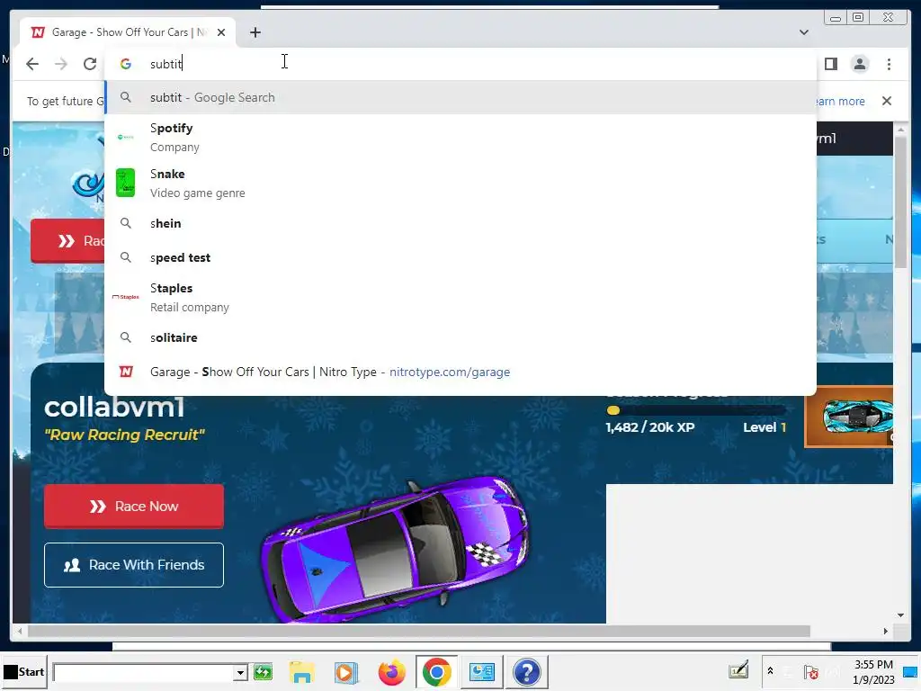Screen dimensions: 921x691
Task: Open the control panel taskbar icon
Action: [x=482, y=671]
